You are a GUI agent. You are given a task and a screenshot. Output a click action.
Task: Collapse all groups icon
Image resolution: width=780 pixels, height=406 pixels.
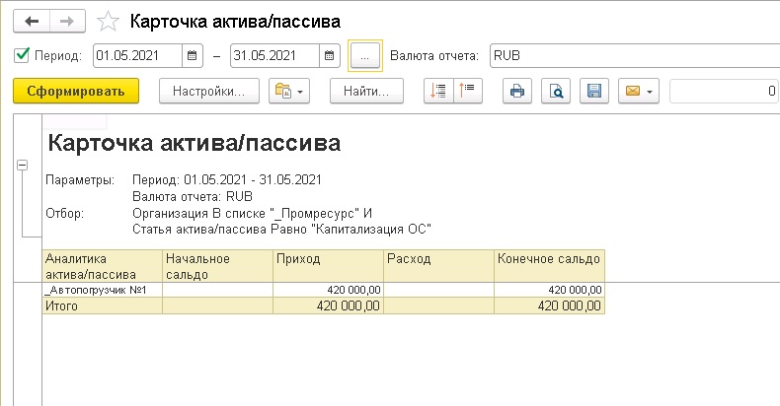coord(468,91)
